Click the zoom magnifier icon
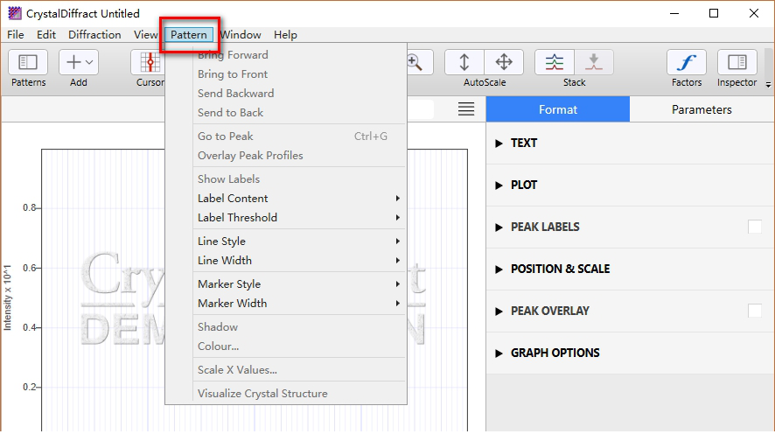 [x=415, y=62]
